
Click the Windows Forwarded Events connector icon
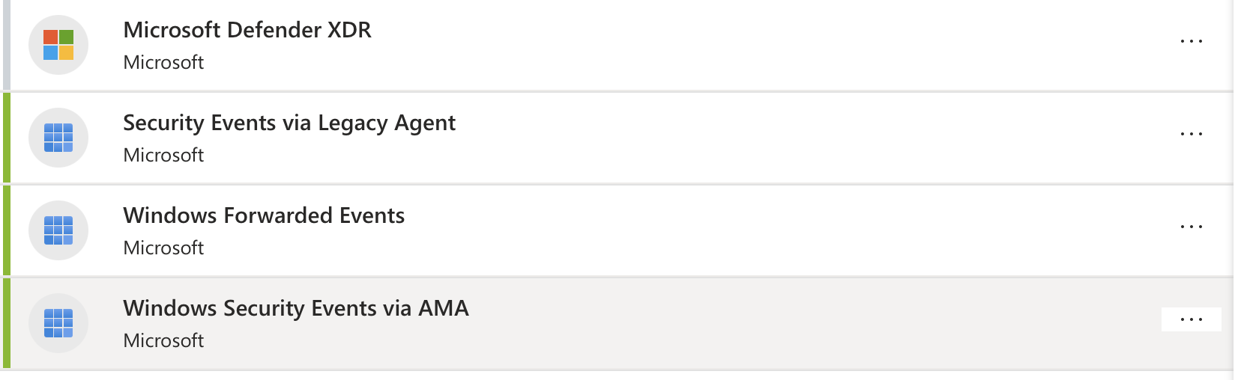[x=58, y=230]
